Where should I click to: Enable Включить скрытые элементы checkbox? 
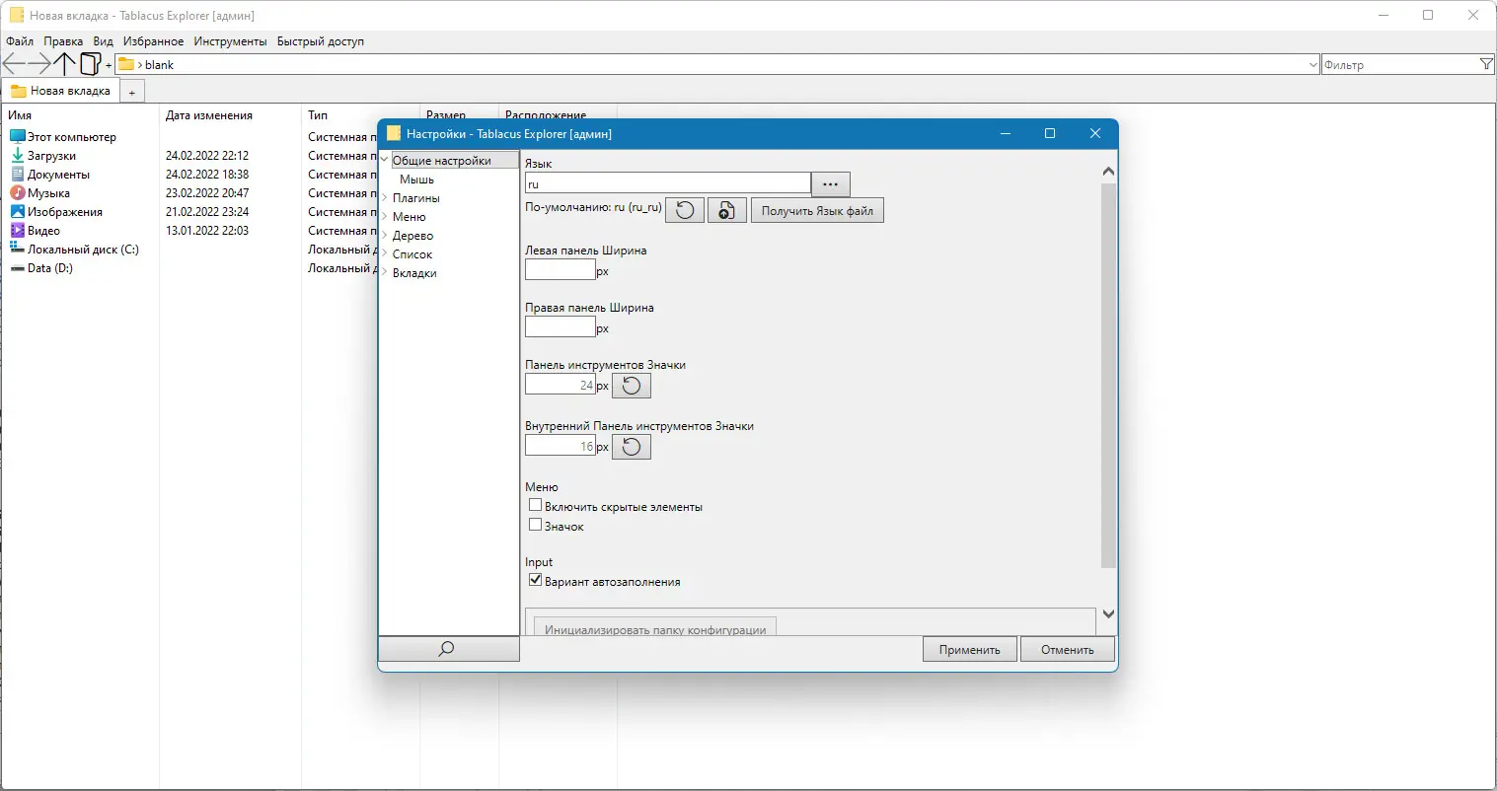click(x=535, y=505)
